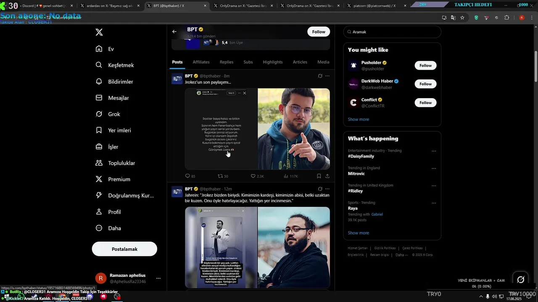Close the BPT (@bpthaber) browser tab
The width and height of the screenshot is (538, 302).
(205, 6)
